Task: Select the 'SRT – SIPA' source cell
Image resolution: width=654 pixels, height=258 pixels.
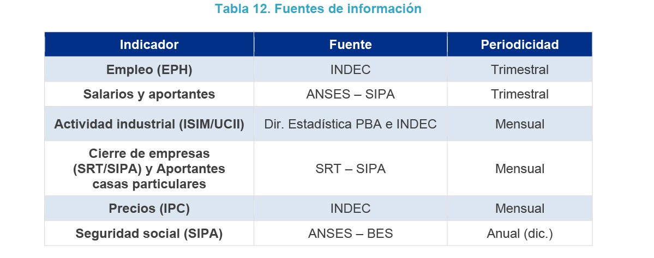Action: pos(350,169)
